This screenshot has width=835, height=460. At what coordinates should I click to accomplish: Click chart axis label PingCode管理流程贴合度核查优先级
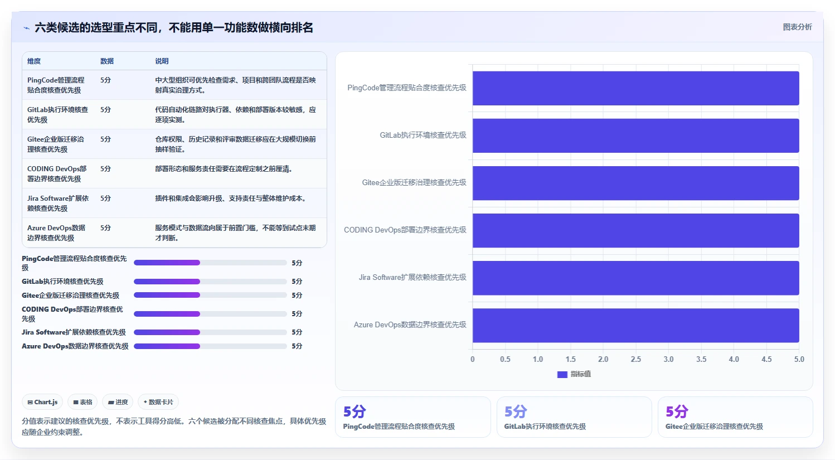(406, 88)
